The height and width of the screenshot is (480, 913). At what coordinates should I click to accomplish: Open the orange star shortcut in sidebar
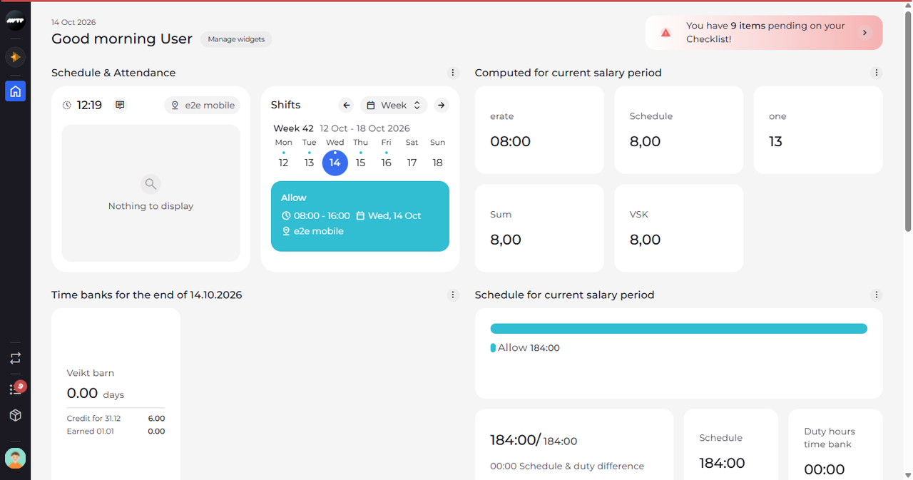click(x=15, y=57)
